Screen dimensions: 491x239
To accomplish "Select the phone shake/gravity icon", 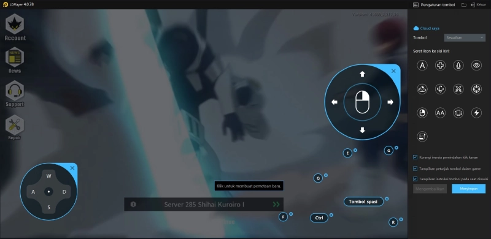I will pos(458,113).
